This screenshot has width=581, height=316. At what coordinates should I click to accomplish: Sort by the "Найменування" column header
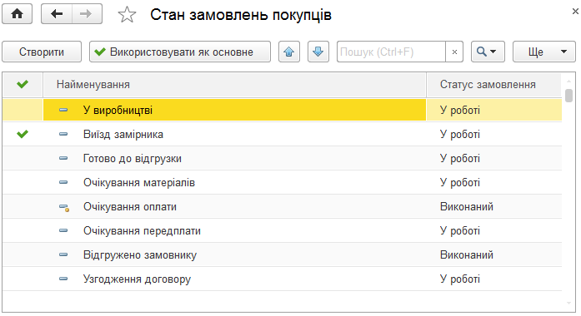tap(234, 85)
